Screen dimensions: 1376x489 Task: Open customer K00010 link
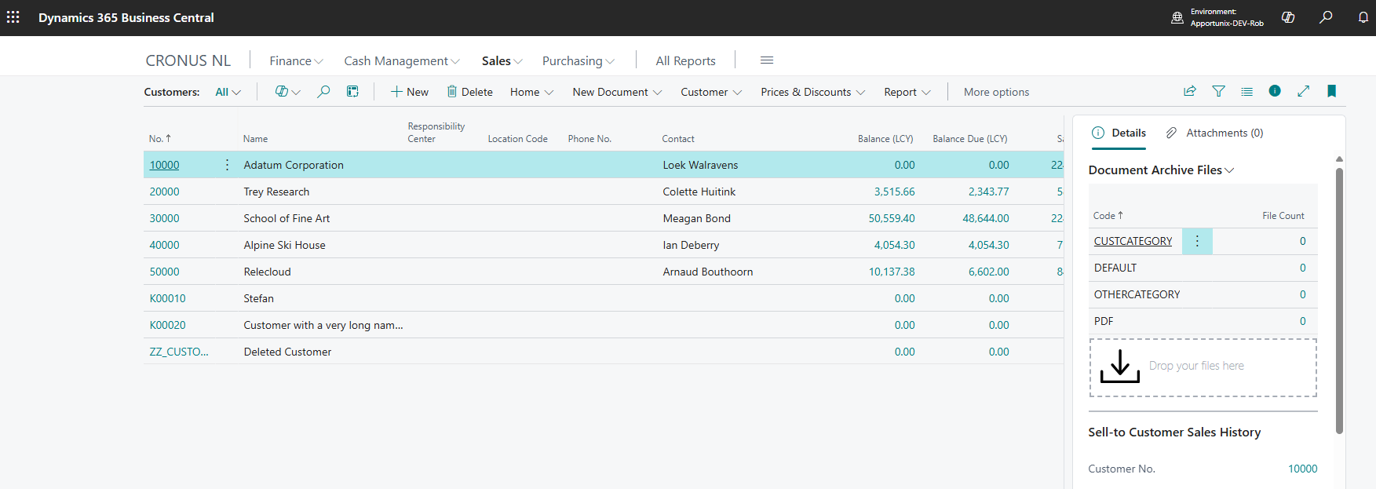pyautogui.click(x=167, y=298)
